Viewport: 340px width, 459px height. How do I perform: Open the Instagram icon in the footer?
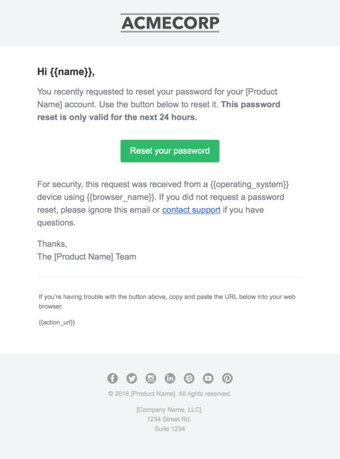point(150,378)
